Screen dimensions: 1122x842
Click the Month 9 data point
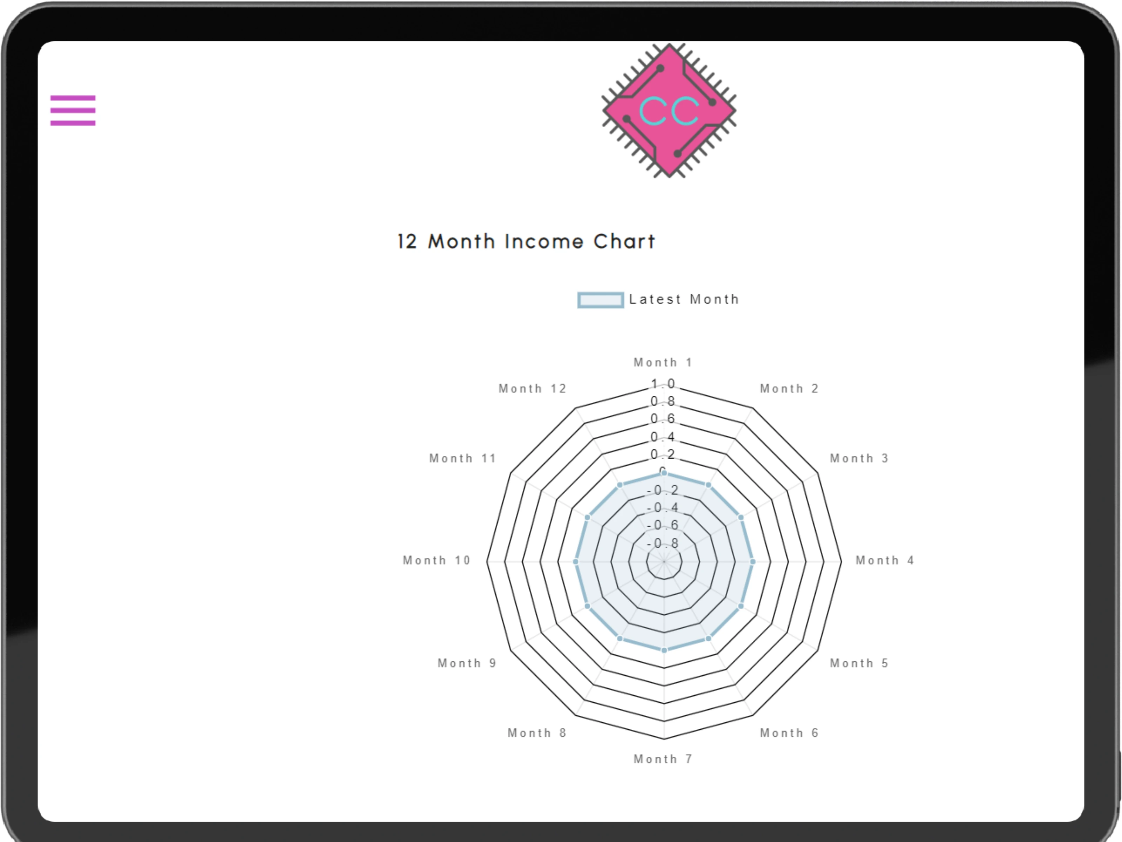[587, 606]
